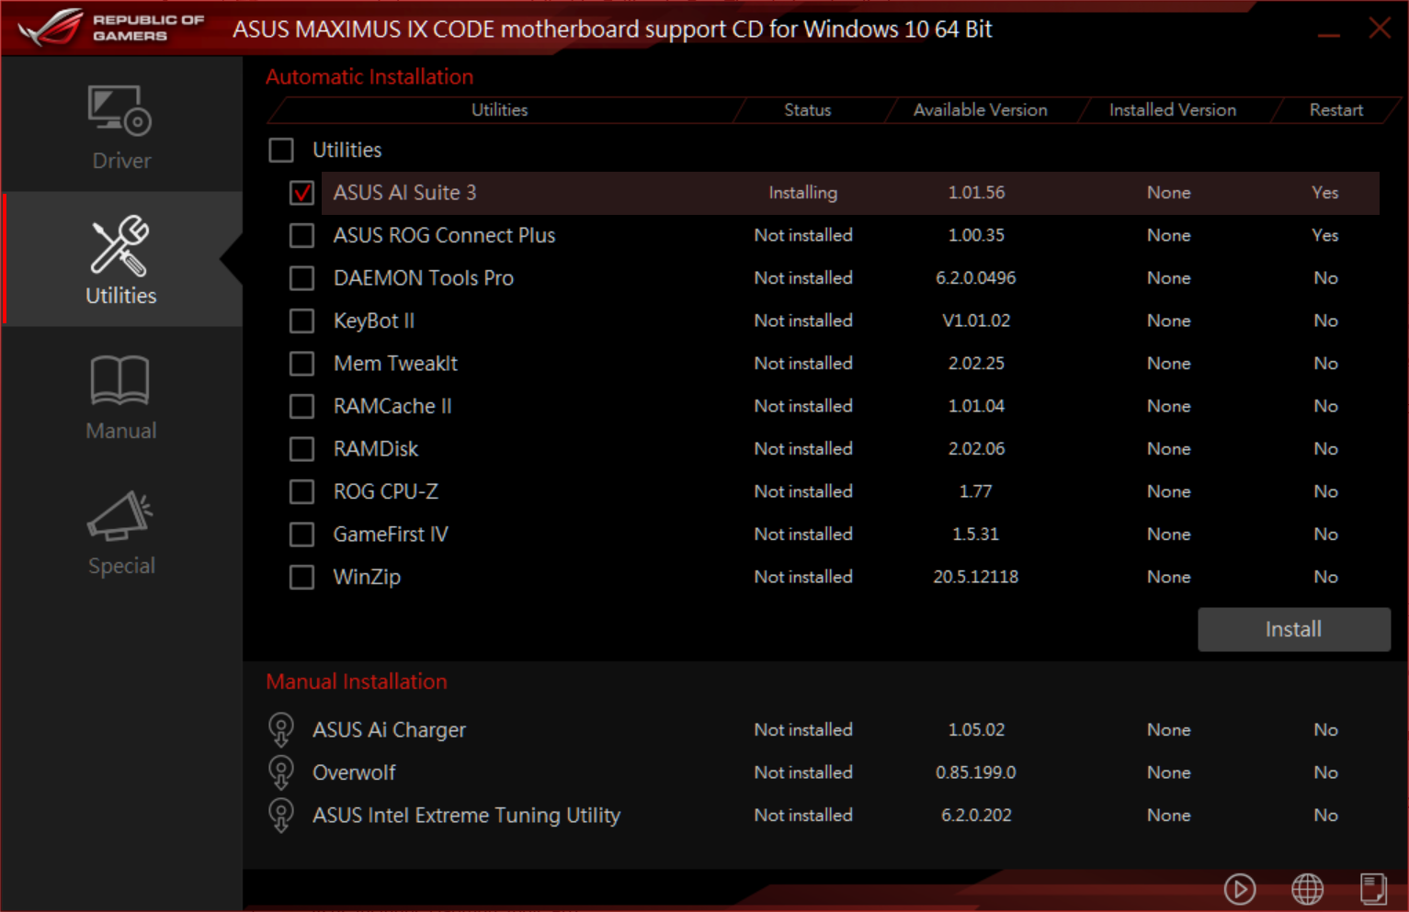
Task: Click the Available Version column header
Action: pos(980,110)
